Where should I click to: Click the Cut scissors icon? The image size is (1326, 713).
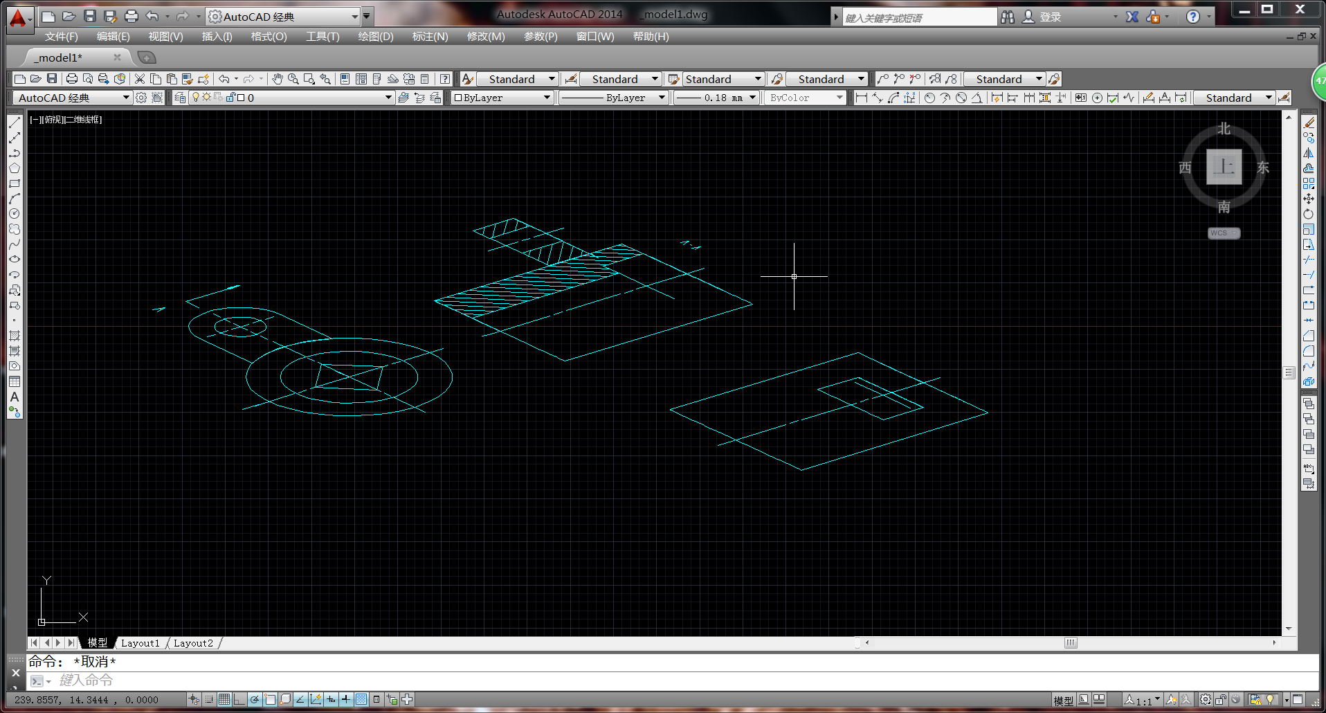pos(140,79)
